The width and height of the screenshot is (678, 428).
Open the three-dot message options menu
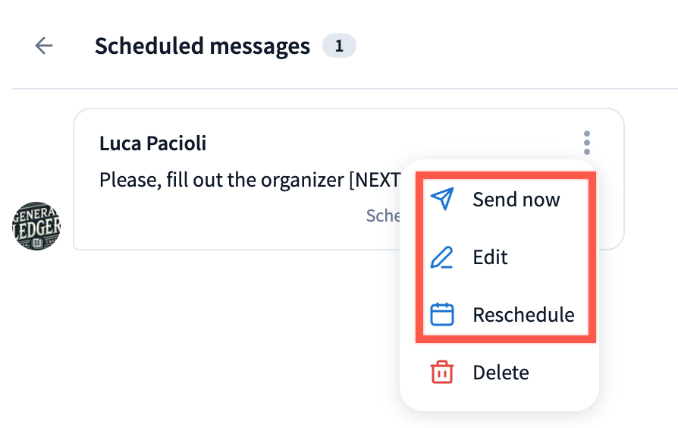tap(586, 143)
